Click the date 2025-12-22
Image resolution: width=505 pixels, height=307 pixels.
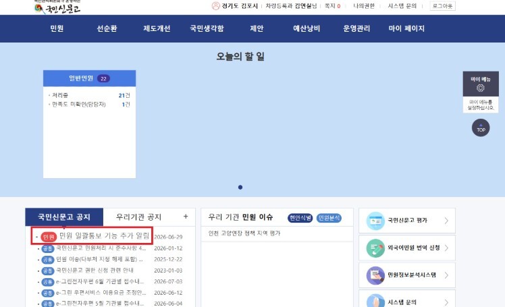[168, 259]
